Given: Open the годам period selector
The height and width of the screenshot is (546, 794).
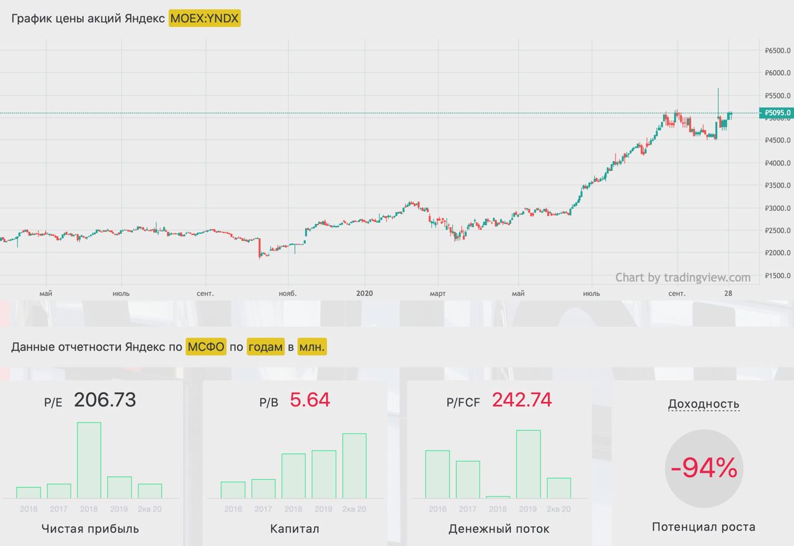Looking at the screenshot, I should pos(265,347).
